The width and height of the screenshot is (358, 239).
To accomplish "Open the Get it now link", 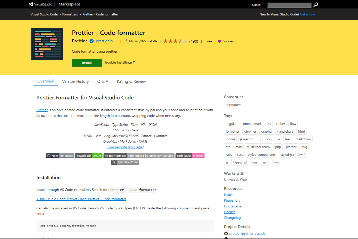I will click(x=307, y=14).
